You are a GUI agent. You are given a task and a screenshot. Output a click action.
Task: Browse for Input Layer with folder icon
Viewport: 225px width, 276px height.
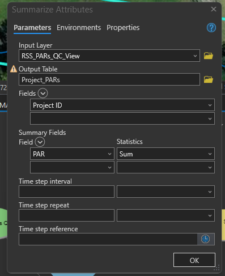tap(209, 56)
